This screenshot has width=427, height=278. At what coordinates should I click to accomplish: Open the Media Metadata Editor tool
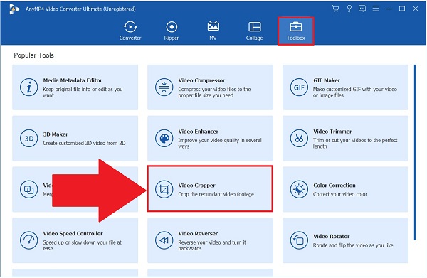[75, 87]
